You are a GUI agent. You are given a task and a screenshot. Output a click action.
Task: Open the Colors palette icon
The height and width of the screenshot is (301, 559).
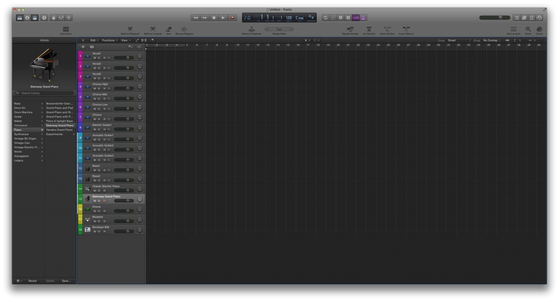coord(539,29)
